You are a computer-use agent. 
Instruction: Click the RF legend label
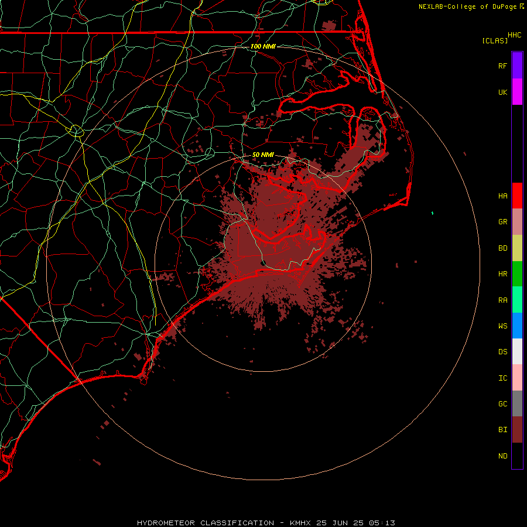pos(502,66)
